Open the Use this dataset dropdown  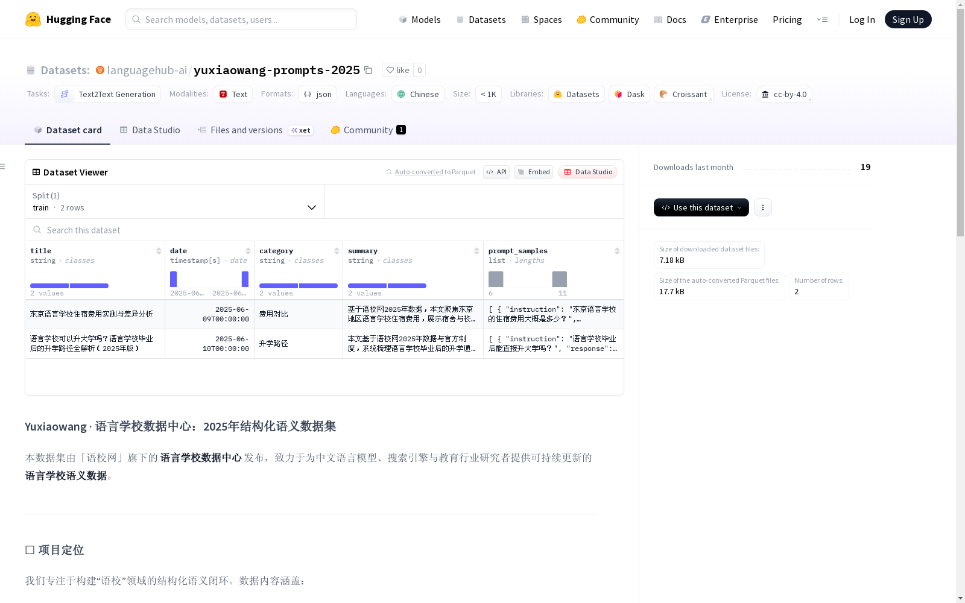(x=701, y=207)
